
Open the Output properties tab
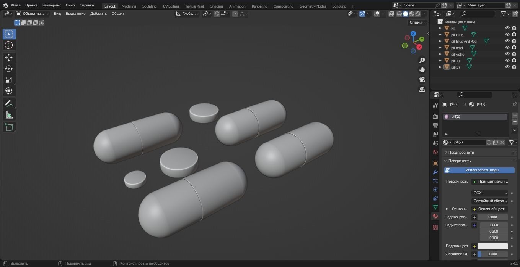(x=435, y=125)
